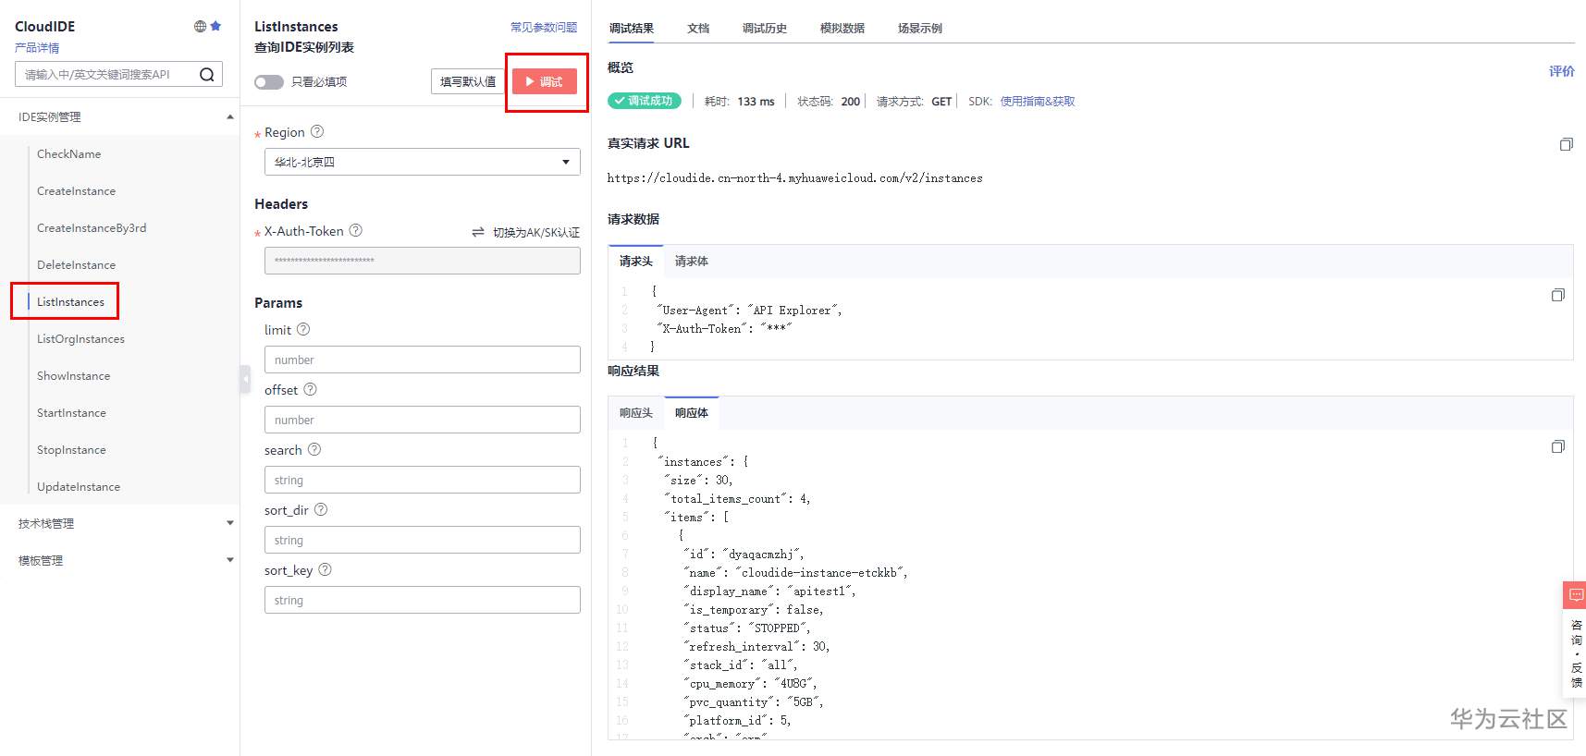Expand the 模板管理 section
The width and height of the screenshot is (1586, 756).
(229, 560)
